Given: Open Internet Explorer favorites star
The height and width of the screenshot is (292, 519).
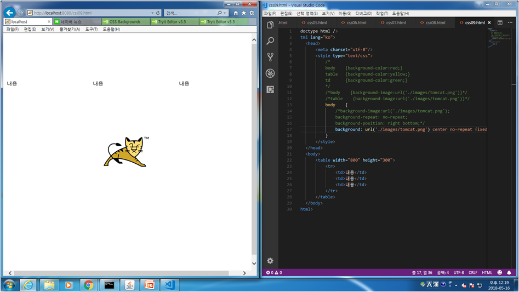Looking at the screenshot, I should point(244,13).
